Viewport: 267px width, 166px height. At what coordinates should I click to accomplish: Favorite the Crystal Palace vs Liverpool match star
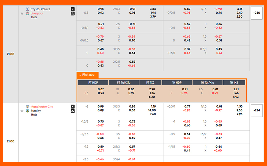[x=22, y=13]
